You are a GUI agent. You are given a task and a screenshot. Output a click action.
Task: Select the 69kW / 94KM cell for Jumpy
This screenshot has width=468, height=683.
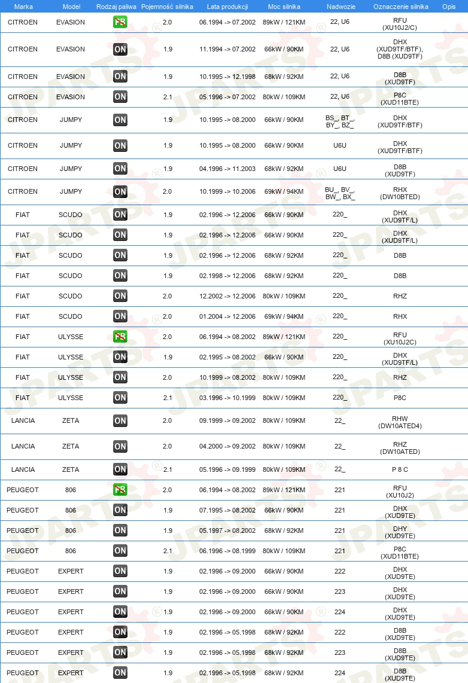[x=284, y=191]
